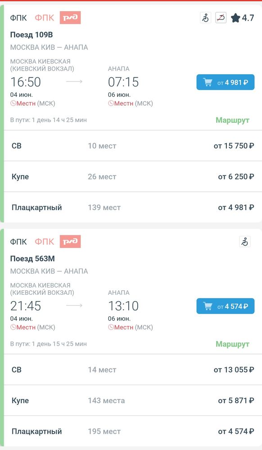The width and height of the screenshot is (262, 450).
Task: Open train 109В title
Action: 32,35
